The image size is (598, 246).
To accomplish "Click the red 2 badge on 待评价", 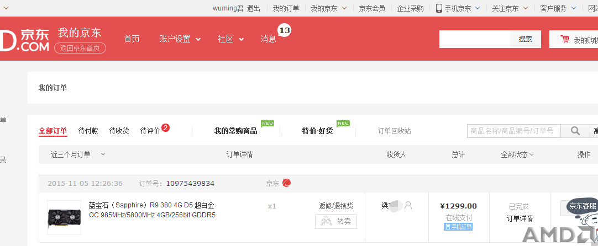I will [165, 127].
